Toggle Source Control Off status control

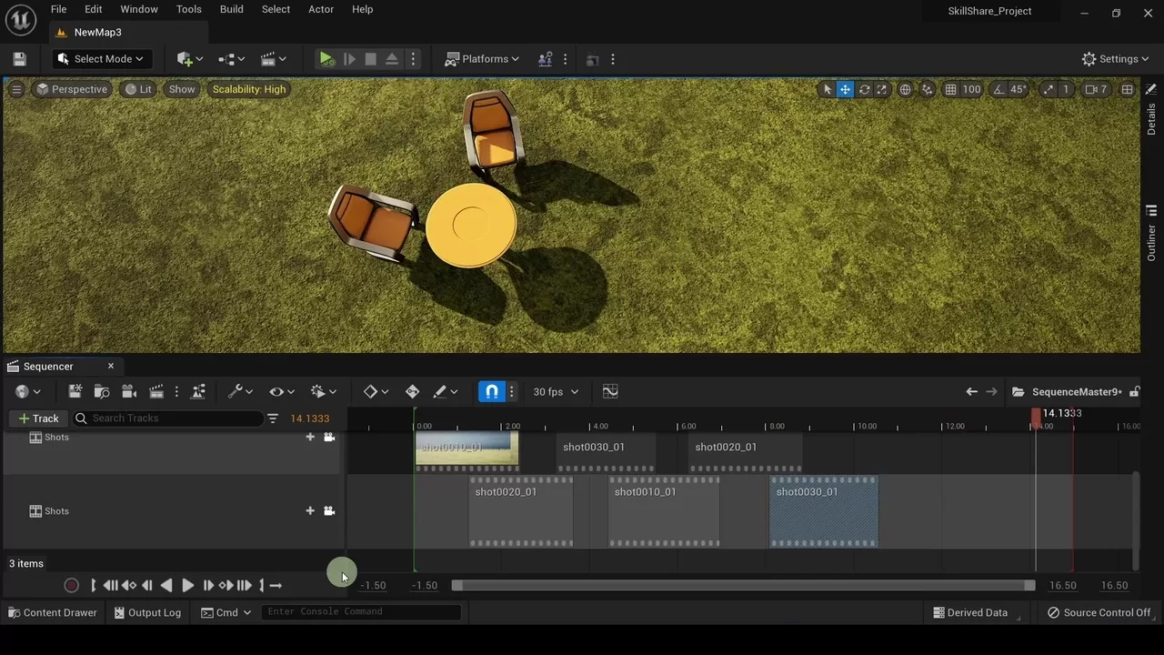[1099, 612]
